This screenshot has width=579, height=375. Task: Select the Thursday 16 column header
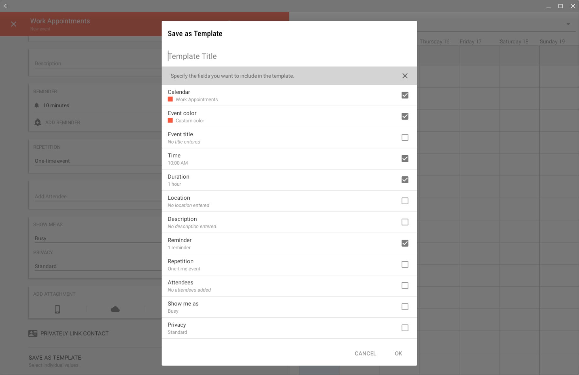434,42
